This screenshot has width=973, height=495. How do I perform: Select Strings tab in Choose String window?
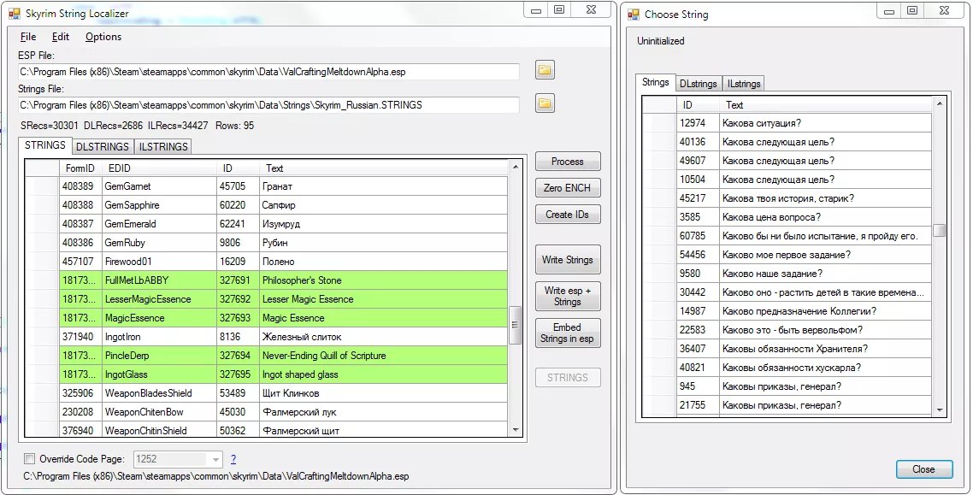coord(655,82)
